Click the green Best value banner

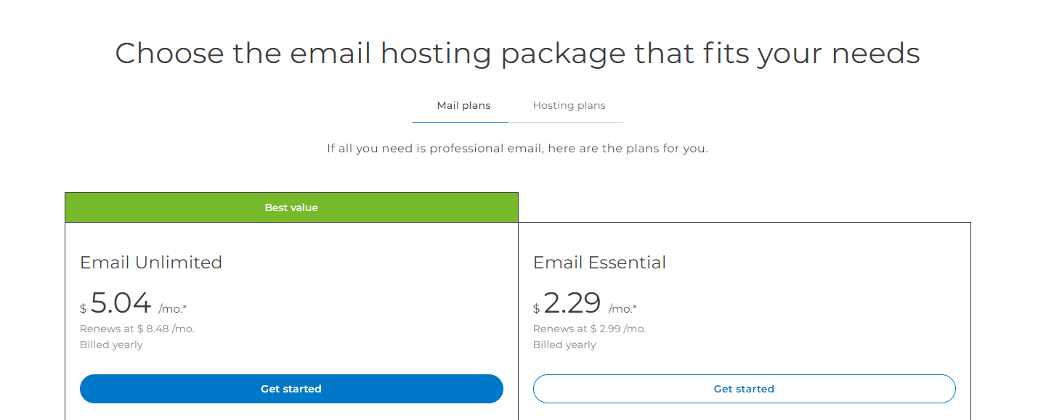point(291,207)
